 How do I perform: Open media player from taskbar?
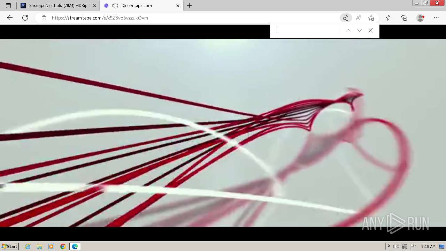pos(51,246)
